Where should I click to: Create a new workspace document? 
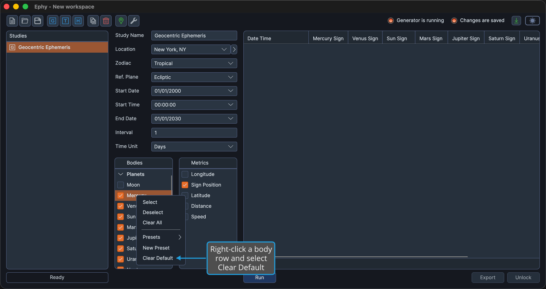tap(12, 21)
